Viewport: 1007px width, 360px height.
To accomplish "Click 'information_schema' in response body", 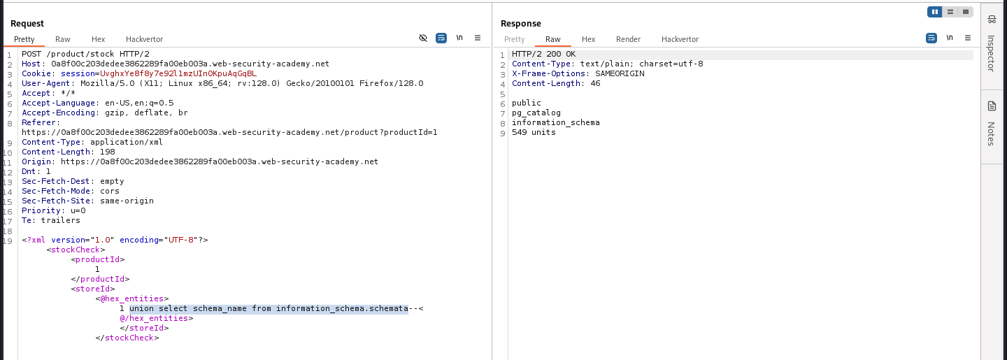I will (x=556, y=122).
